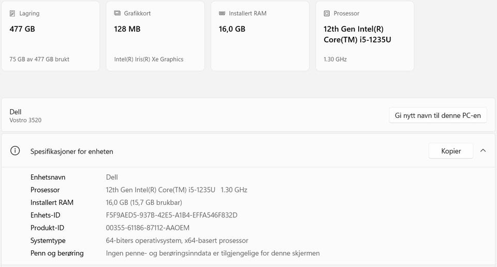Click the 12th Gen Intel(R) Core(TM) i5-1235U card title
Screen dimensions: 497x267
(x=357, y=34)
